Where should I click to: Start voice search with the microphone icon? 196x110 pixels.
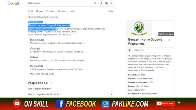pyautogui.click(x=101, y=3)
